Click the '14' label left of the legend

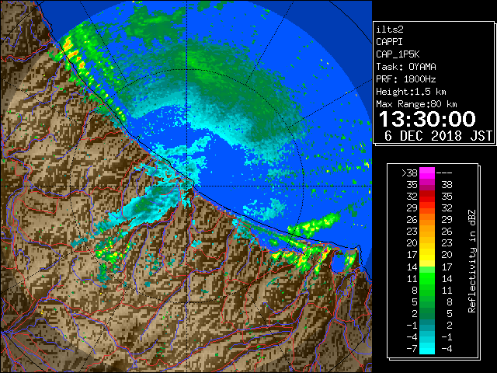(412, 267)
